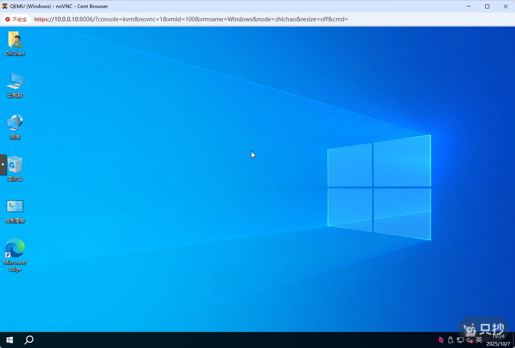Select the QEMU noVNC browser tab
Screen dimensions: 515x348
(x=56, y=6)
